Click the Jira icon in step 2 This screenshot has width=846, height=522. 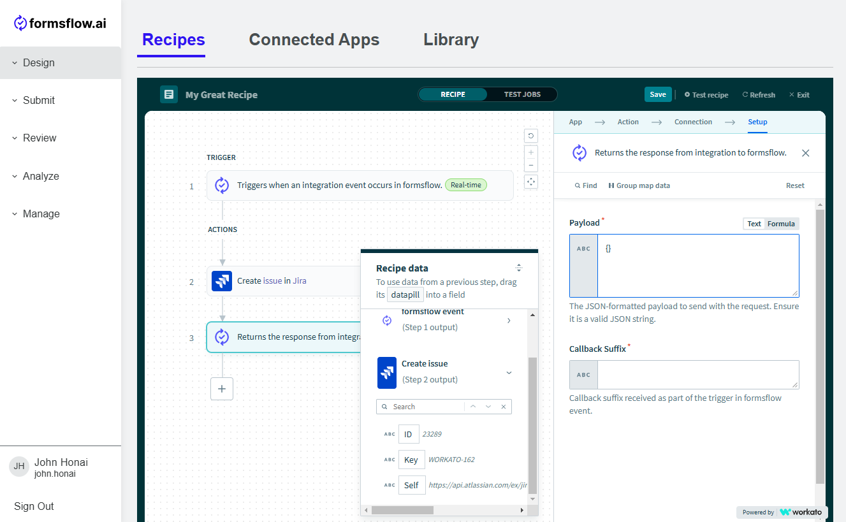click(x=222, y=281)
